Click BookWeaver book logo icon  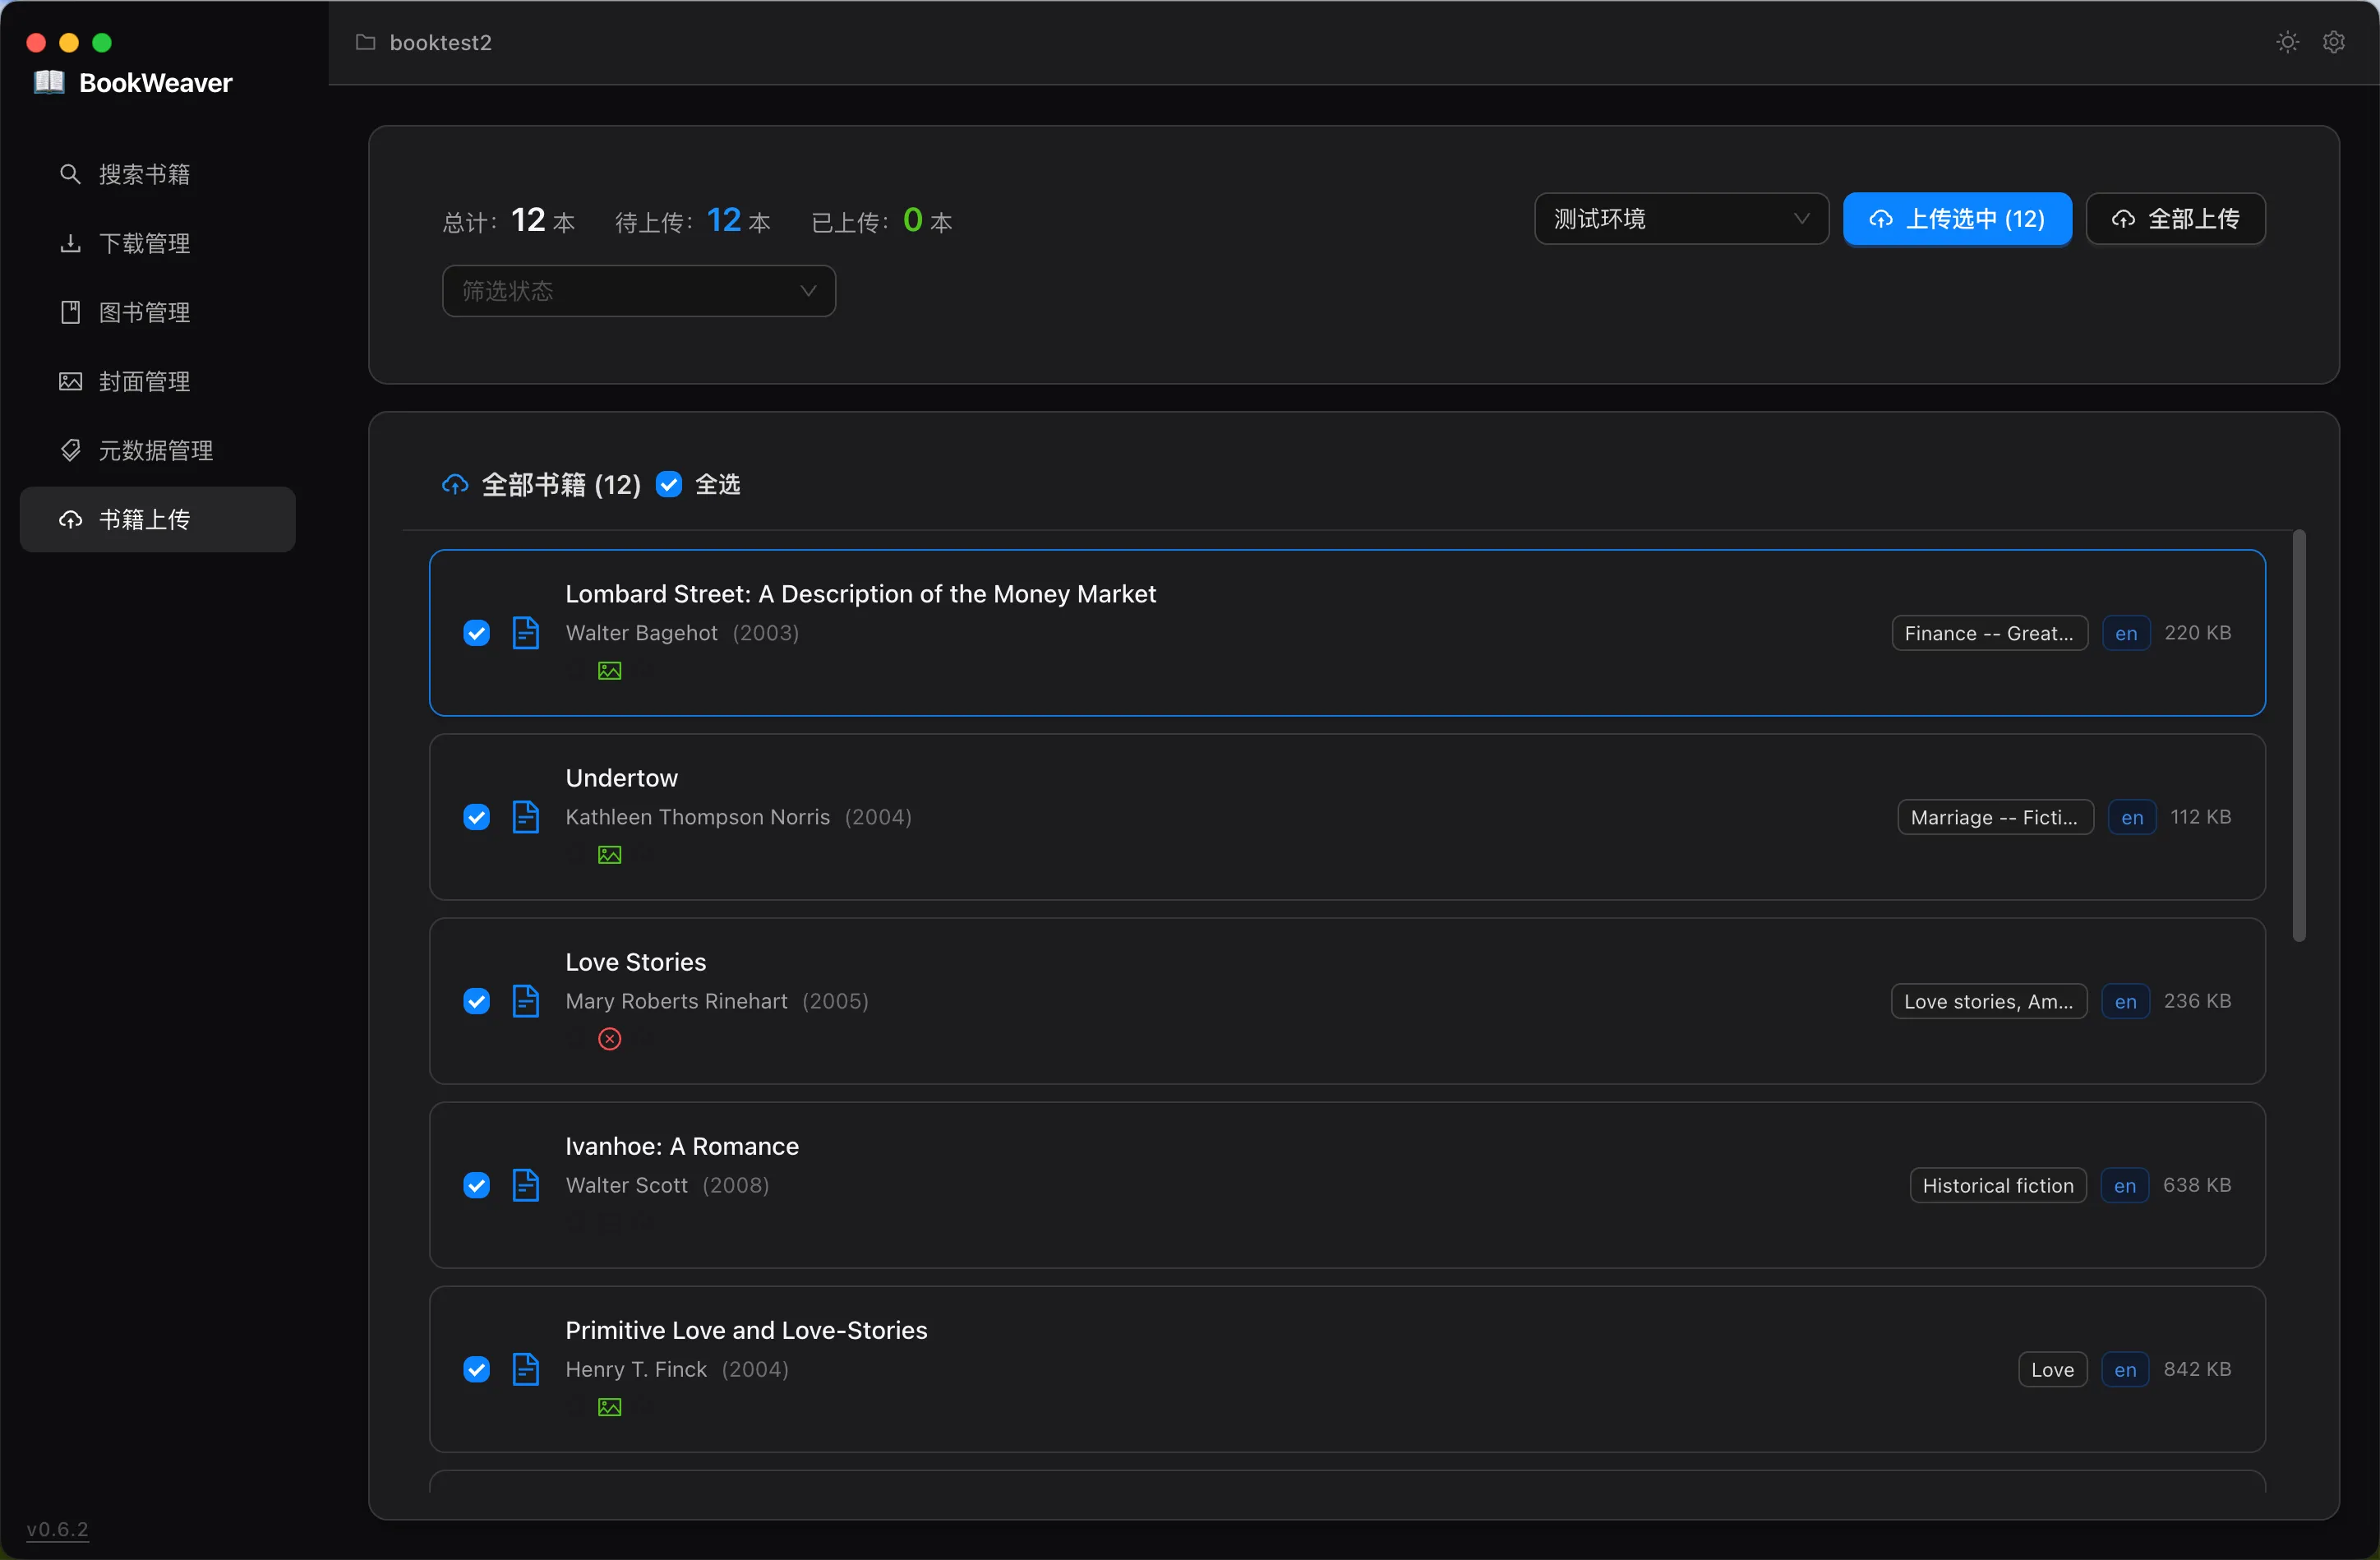(49, 82)
